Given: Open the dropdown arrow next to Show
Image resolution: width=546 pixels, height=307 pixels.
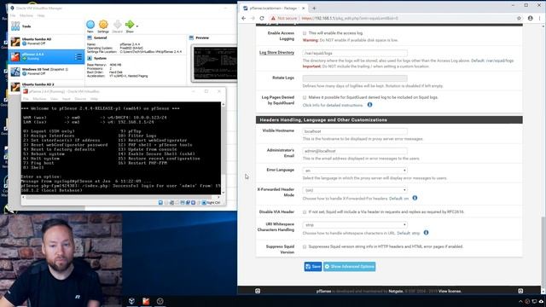Looking at the screenshot, I should (x=137, y=26).
